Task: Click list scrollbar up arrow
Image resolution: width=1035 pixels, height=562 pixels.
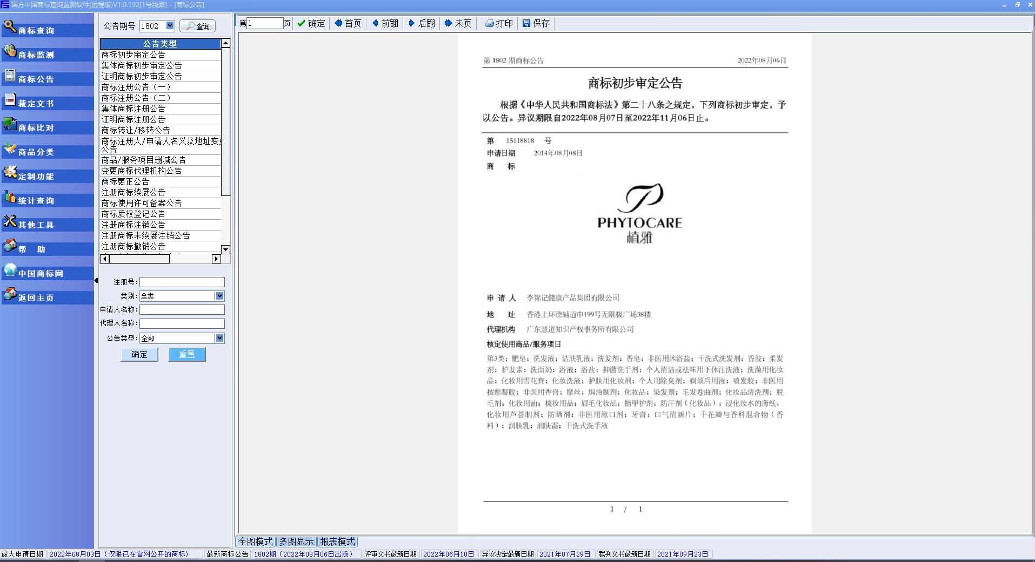Action: coord(226,43)
